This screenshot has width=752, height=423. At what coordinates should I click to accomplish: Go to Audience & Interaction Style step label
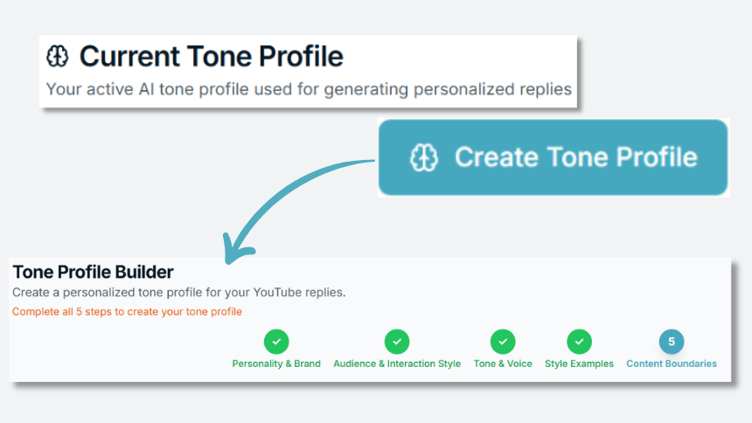click(397, 364)
